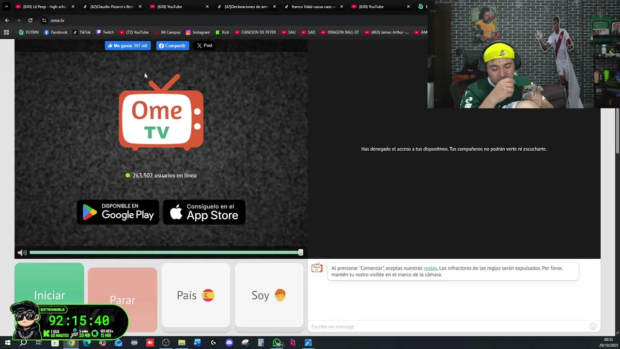This screenshot has height=349, width=620.
Task: Click the ome.tv address bar
Action: pyautogui.click(x=232, y=20)
